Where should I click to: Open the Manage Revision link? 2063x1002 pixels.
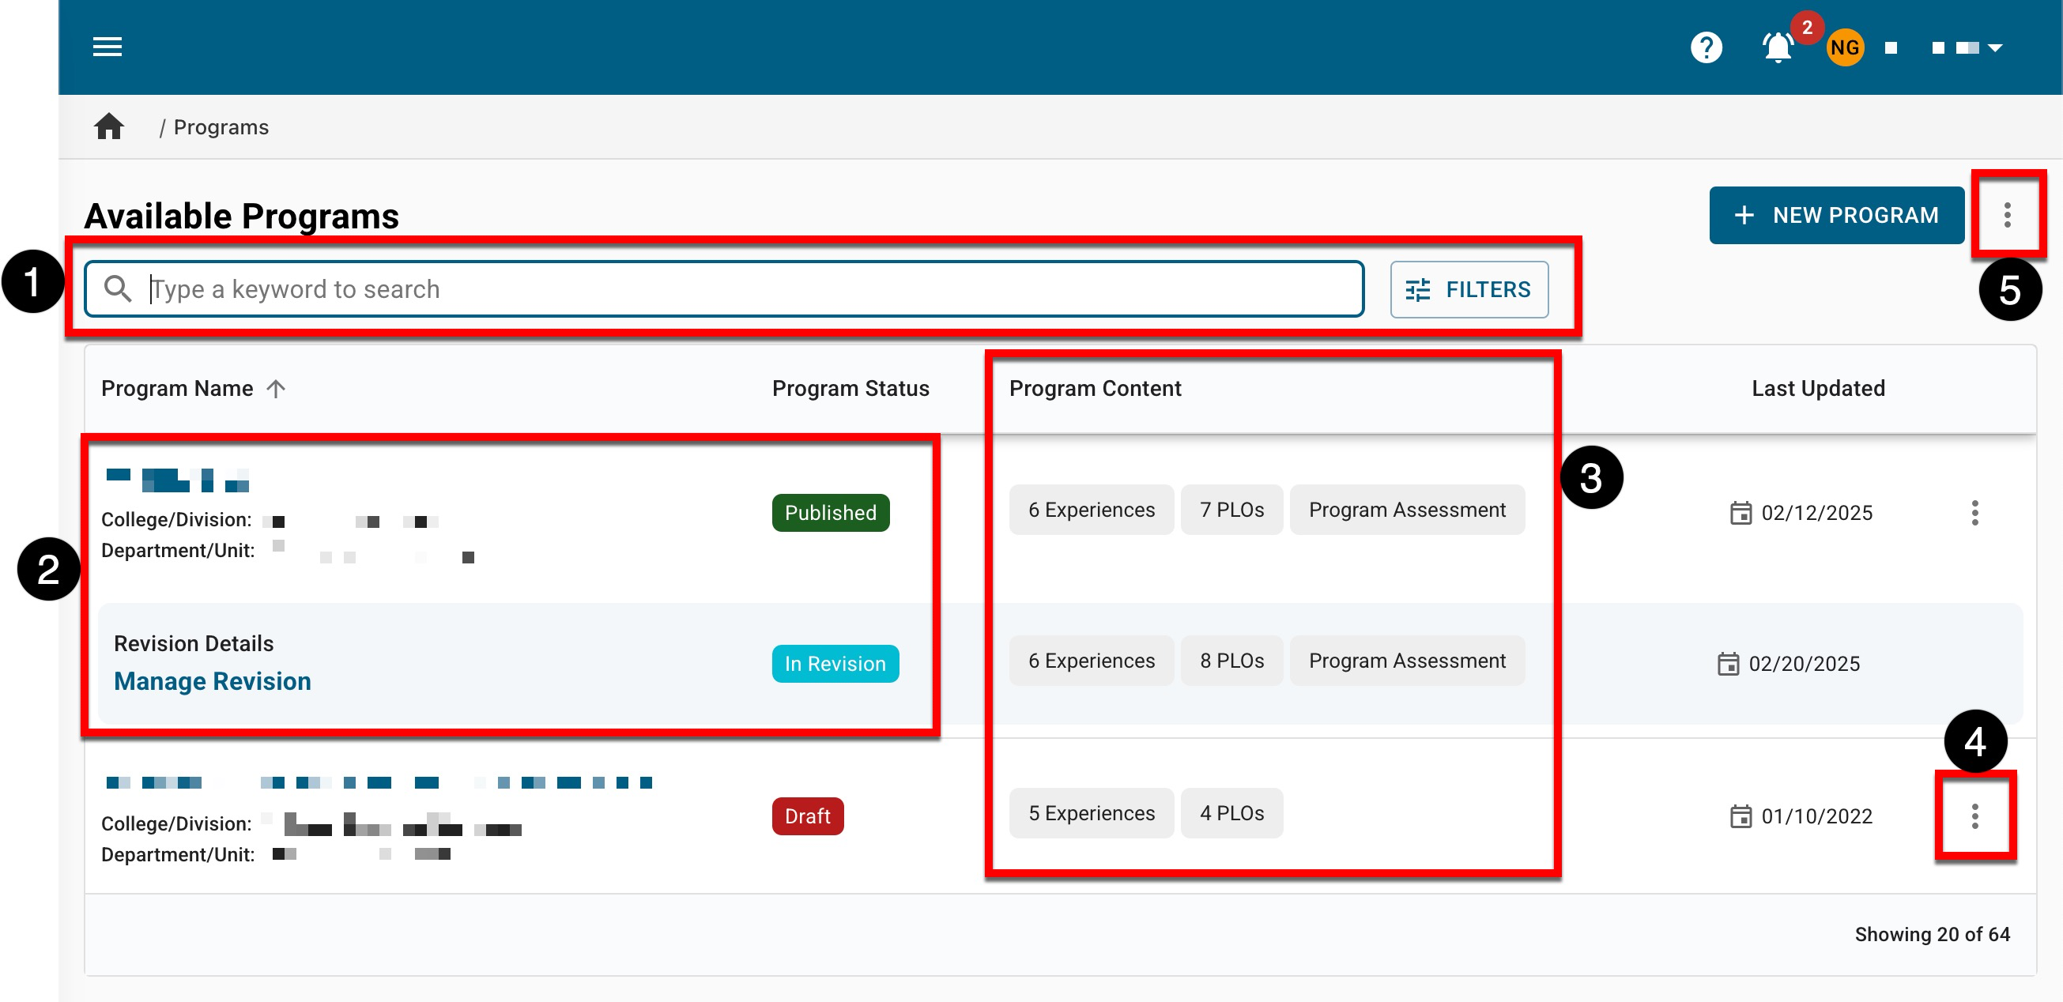[212, 681]
